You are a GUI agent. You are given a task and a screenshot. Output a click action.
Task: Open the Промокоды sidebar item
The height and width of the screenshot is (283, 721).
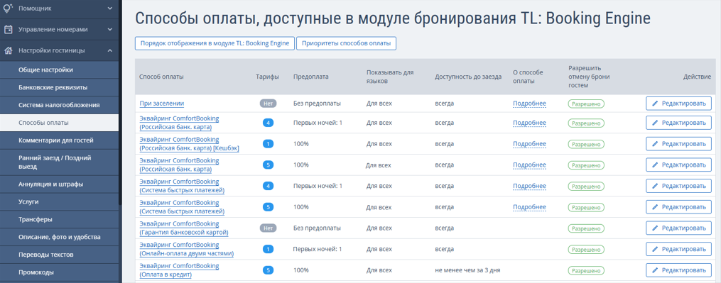tap(59, 272)
